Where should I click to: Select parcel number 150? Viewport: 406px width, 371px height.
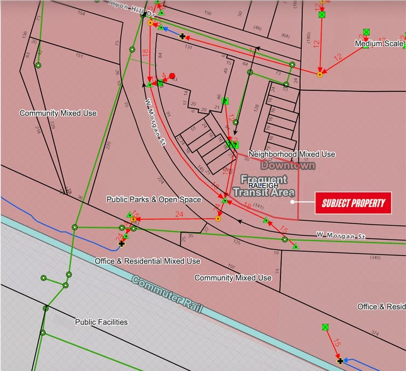pos(207,13)
